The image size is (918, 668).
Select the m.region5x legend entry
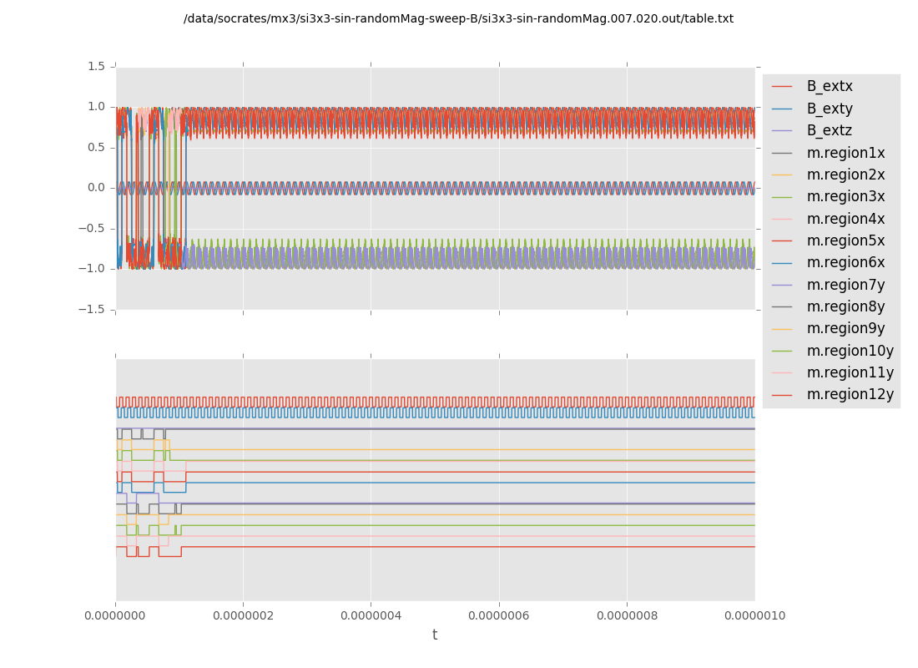click(x=845, y=240)
